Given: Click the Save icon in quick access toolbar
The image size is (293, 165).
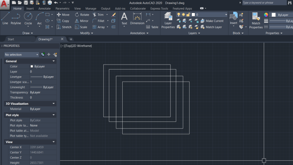Looking at the screenshot, I should click(x=26, y=3).
